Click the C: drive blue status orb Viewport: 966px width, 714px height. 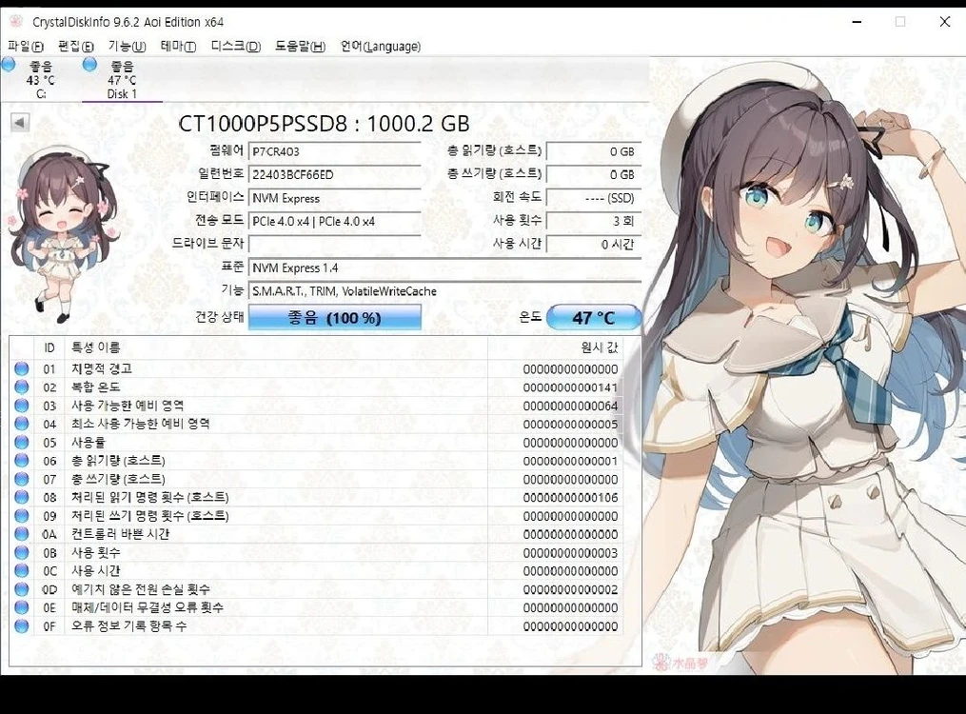[9, 64]
